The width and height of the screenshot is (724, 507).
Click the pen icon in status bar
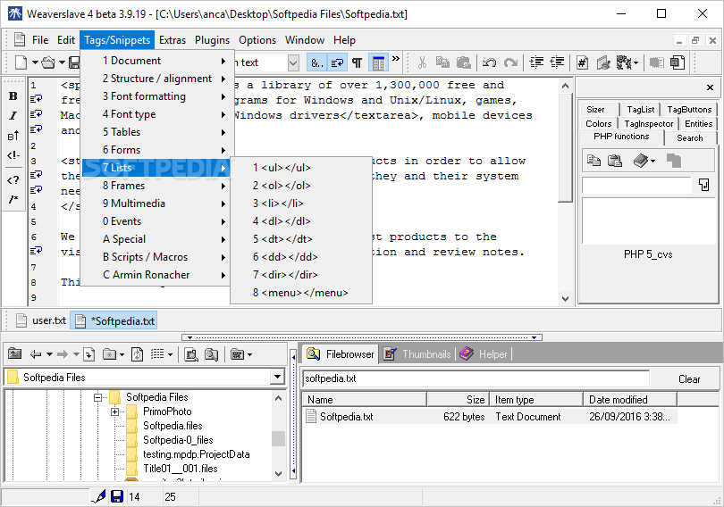pos(99,496)
